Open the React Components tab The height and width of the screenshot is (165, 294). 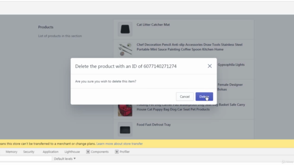click(97, 152)
